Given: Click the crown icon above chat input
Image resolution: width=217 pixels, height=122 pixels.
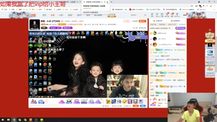Looking at the screenshot, I should coord(159,99).
